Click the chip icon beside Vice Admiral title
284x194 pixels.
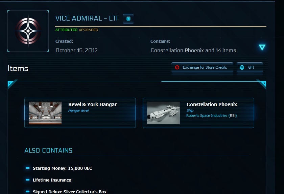tap(128, 19)
